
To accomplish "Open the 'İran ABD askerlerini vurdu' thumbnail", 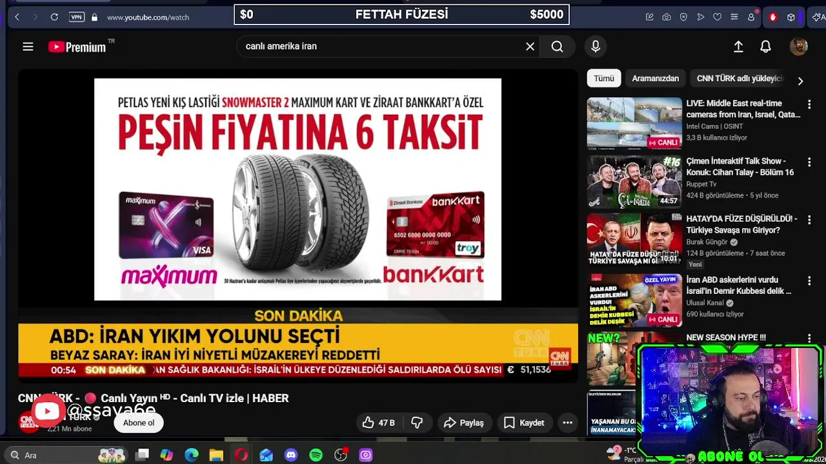I will click(634, 300).
